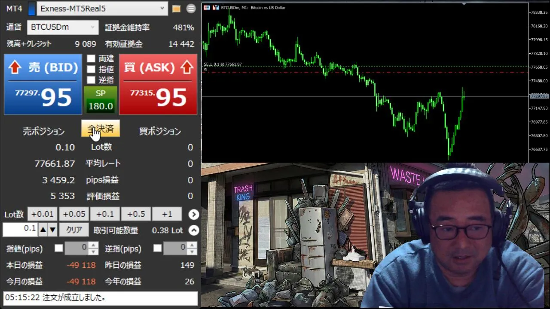
Task: Collapse panel with round up-chevron icon
Action: (x=194, y=230)
